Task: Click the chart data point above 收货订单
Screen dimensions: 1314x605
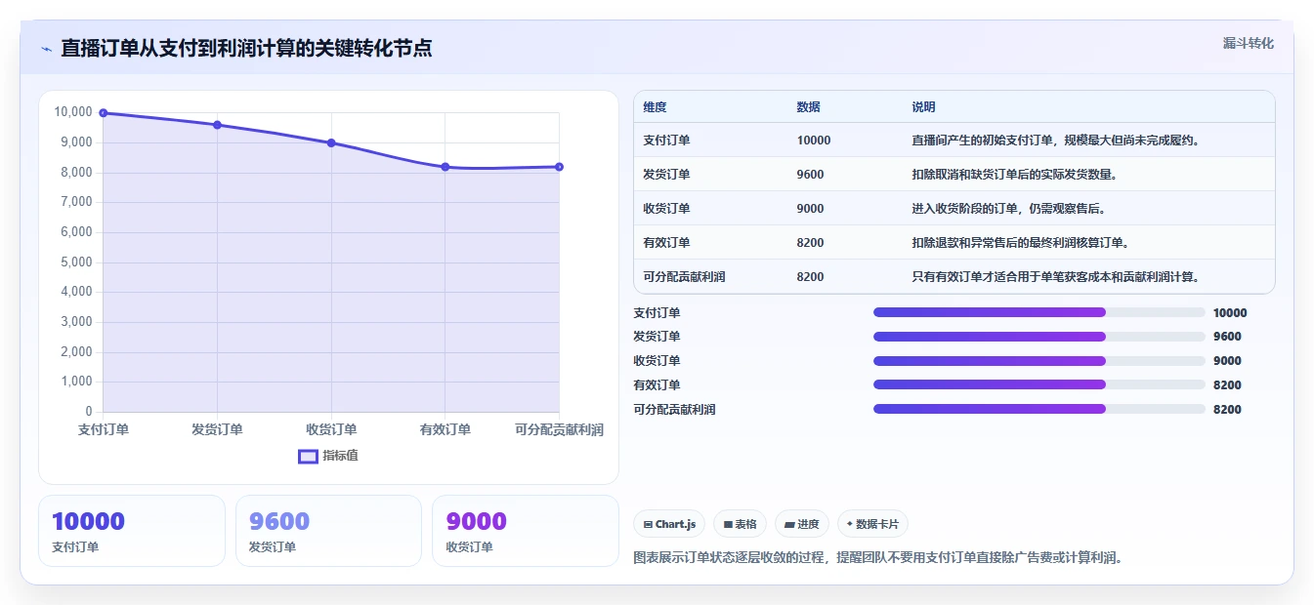Action: pyautogui.click(x=331, y=143)
